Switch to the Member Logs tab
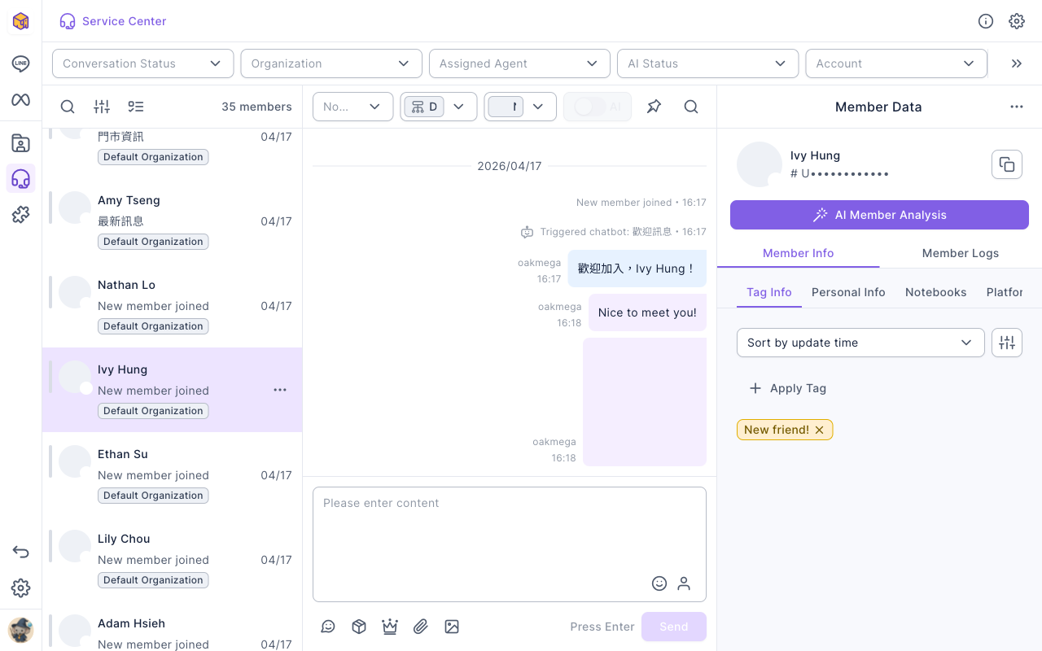The image size is (1042, 651). (x=961, y=253)
